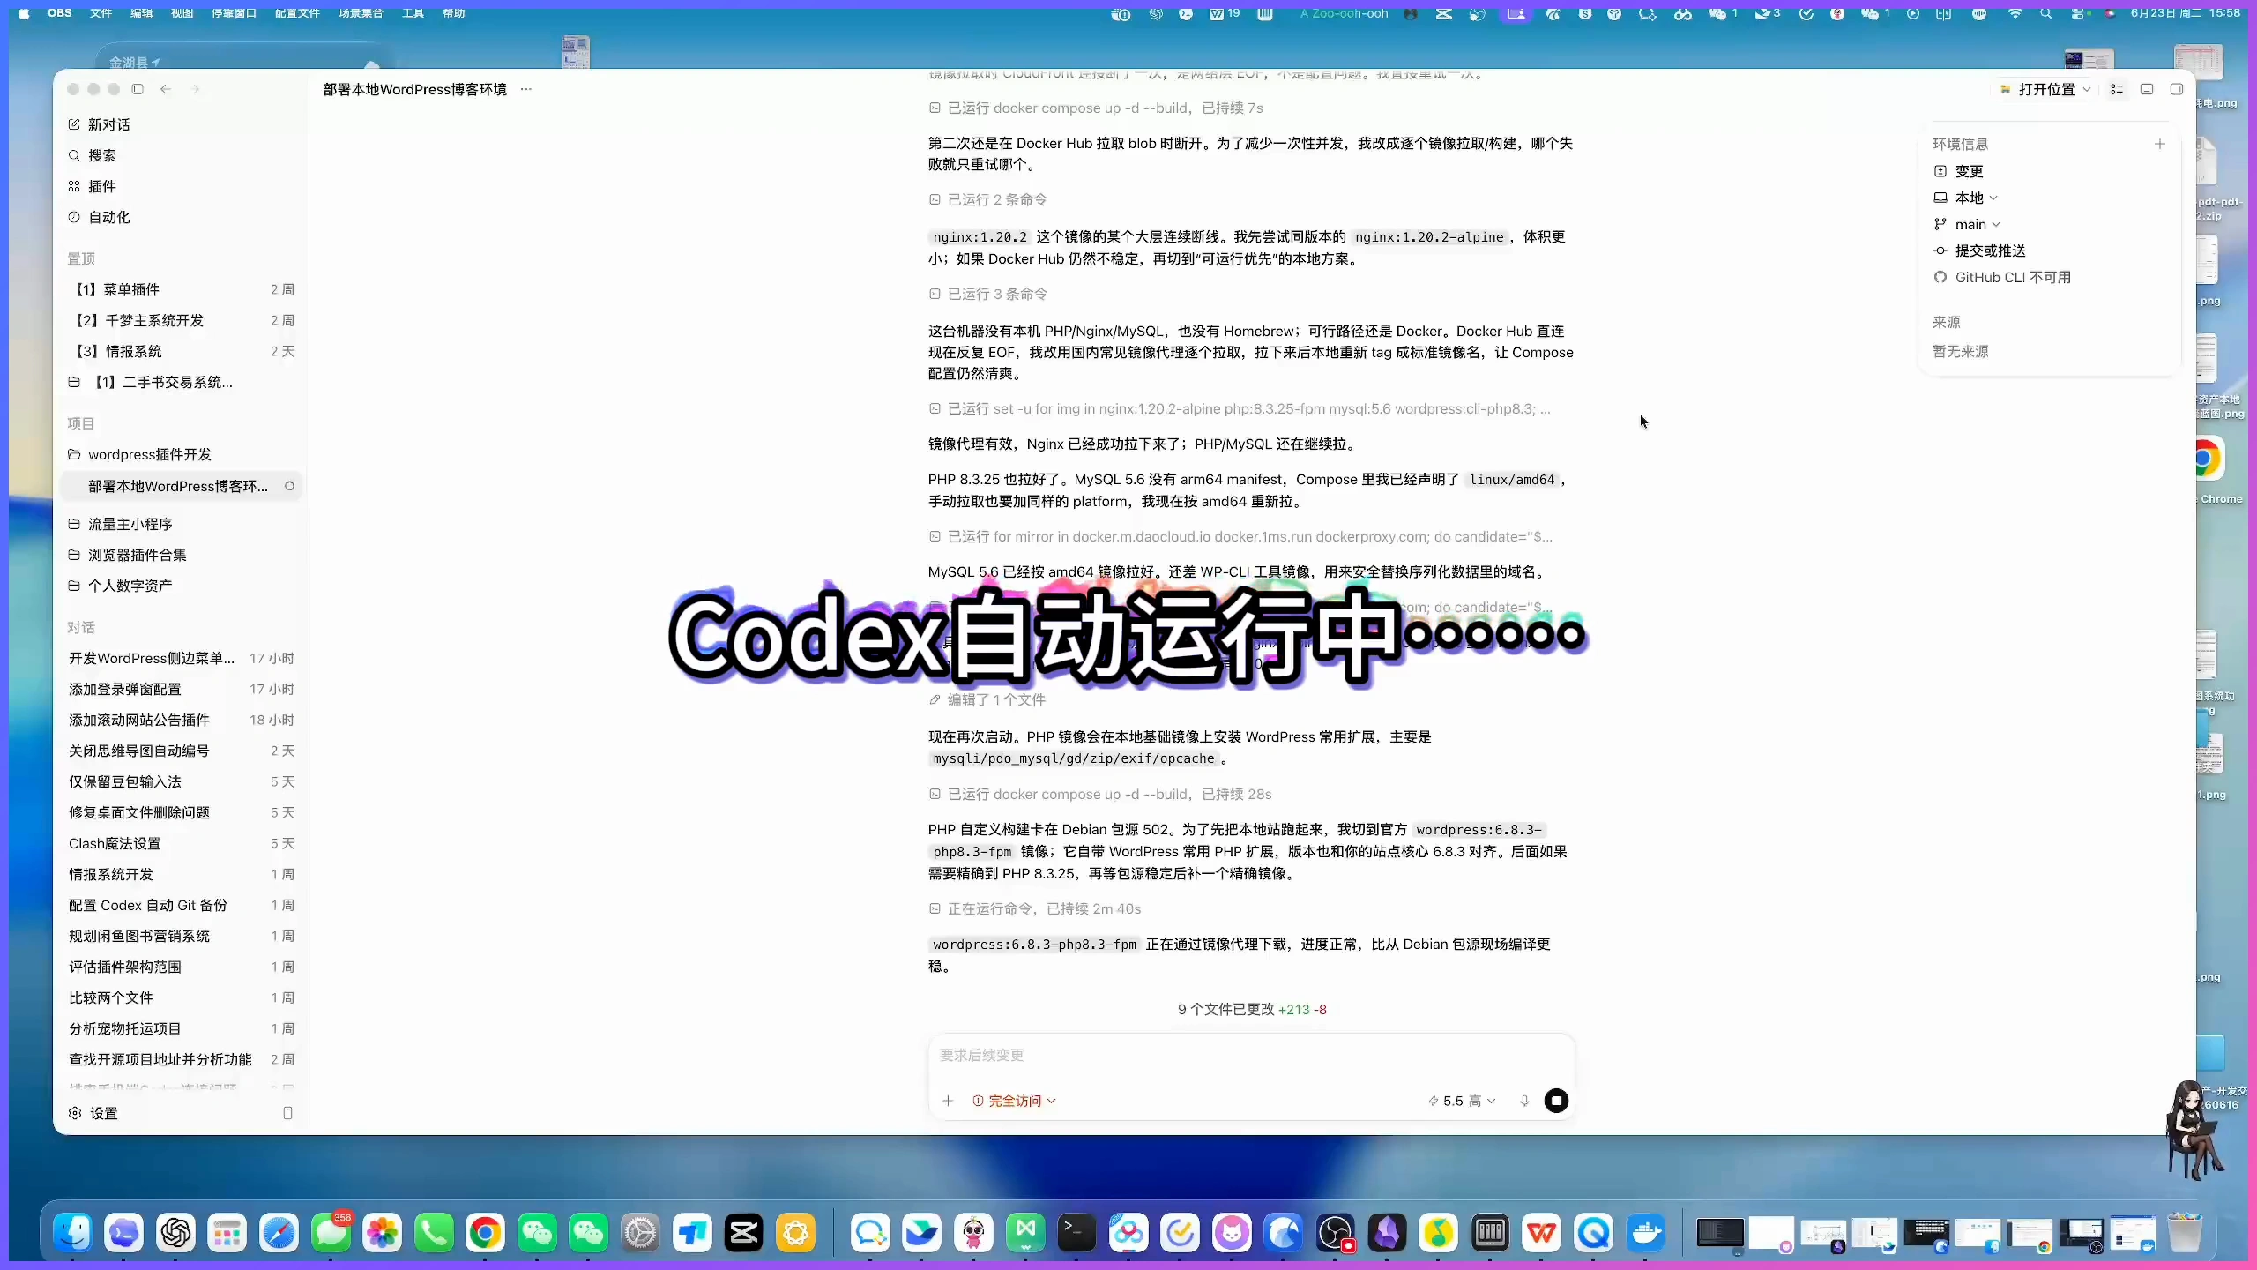Screen dimensions: 2257x1270
Task: Open the 完全访问 permission dropdown
Action: click(1014, 1101)
